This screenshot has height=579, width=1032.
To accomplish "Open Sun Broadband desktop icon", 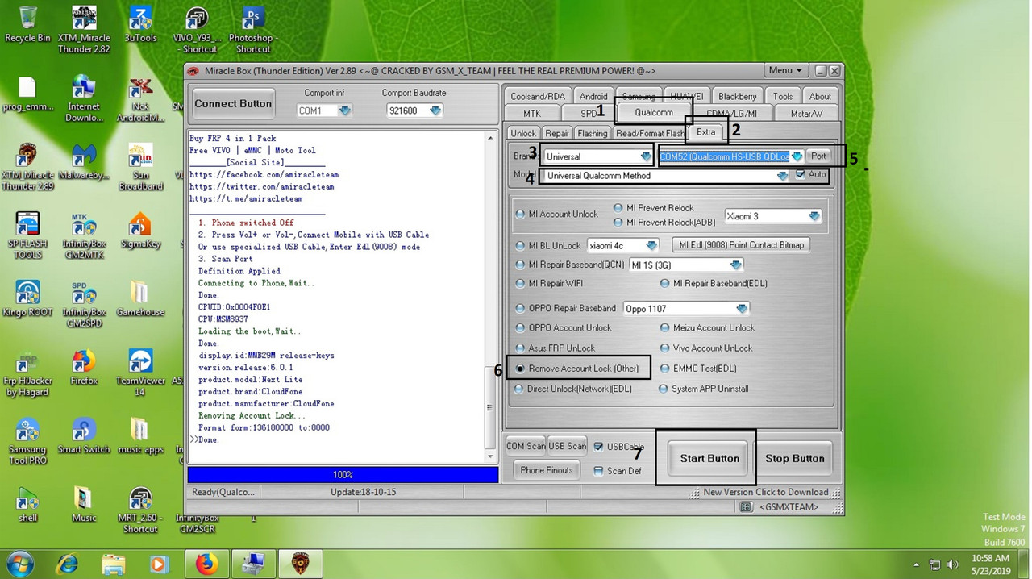I will 140,167.
